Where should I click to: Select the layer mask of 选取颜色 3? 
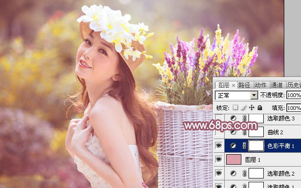coord(256,119)
